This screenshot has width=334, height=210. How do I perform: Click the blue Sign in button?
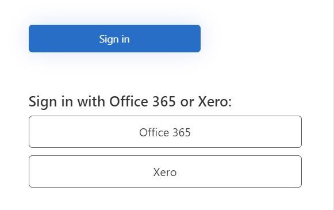(x=114, y=39)
